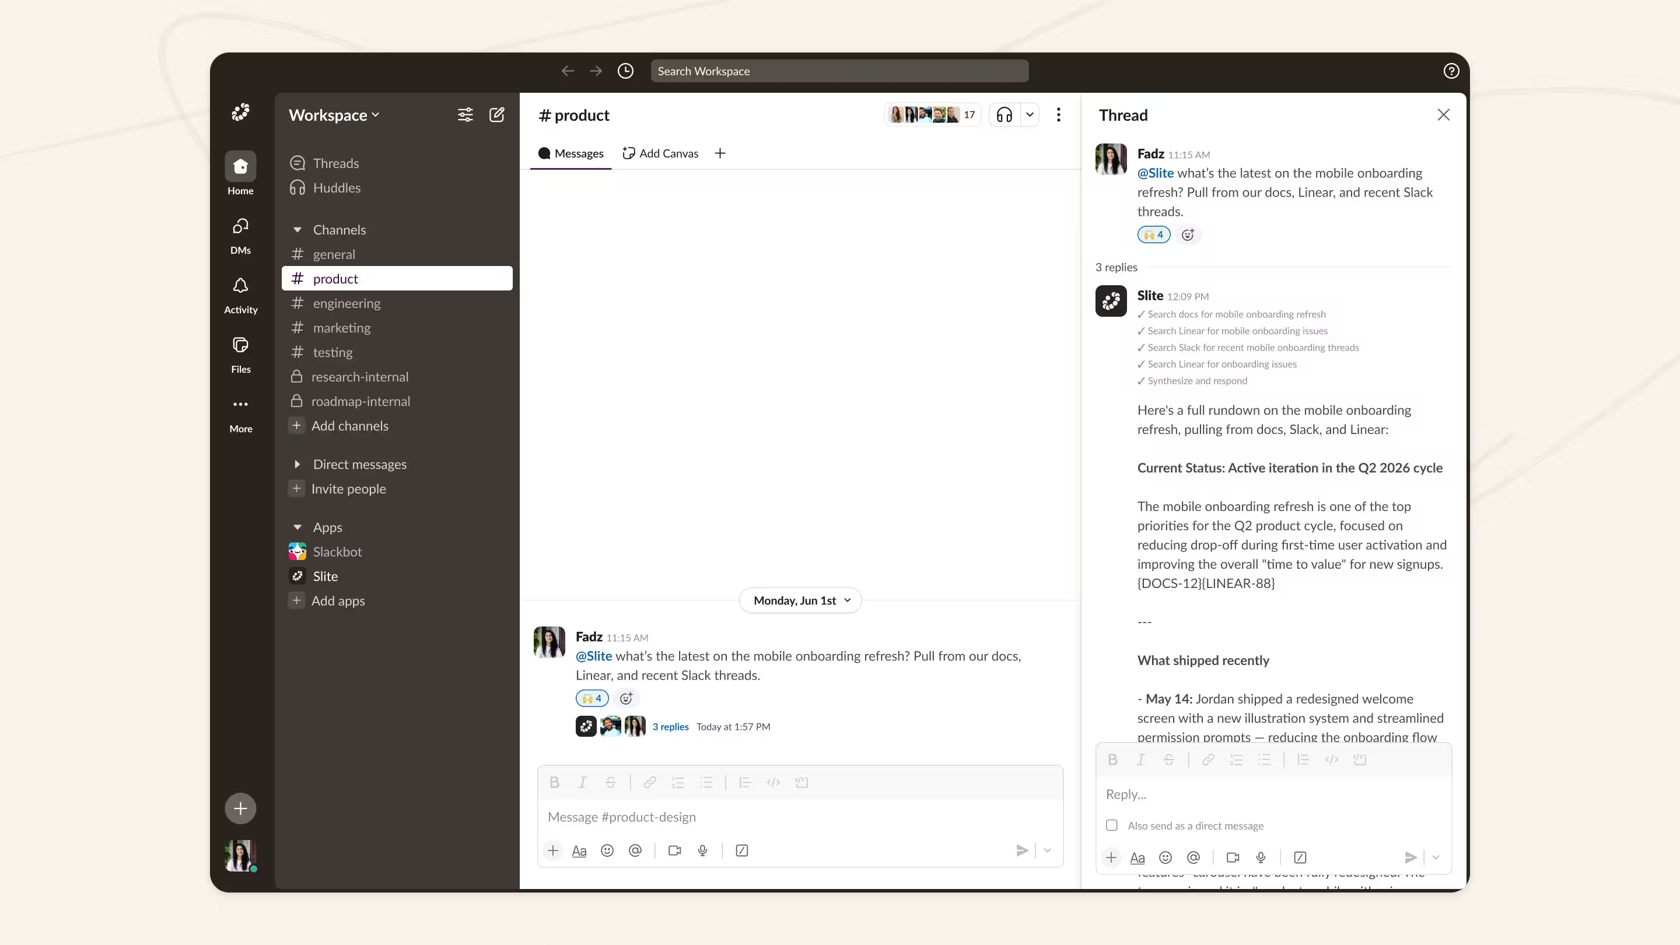Viewport: 1680px width, 945px height.
Task: Start a huddle with the headphones icon
Action: tap(1005, 115)
